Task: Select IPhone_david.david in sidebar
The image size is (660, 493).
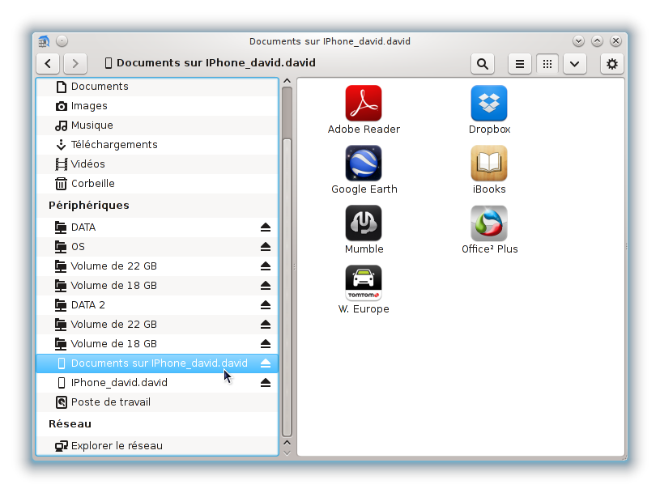Action: pyautogui.click(x=157, y=383)
